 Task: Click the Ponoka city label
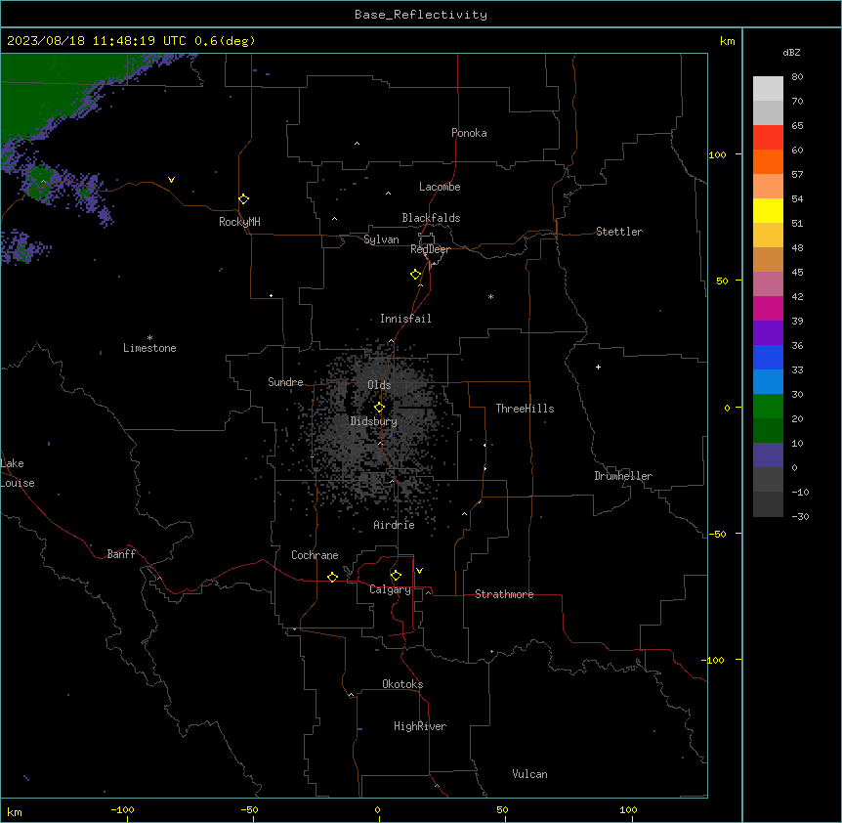469,133
